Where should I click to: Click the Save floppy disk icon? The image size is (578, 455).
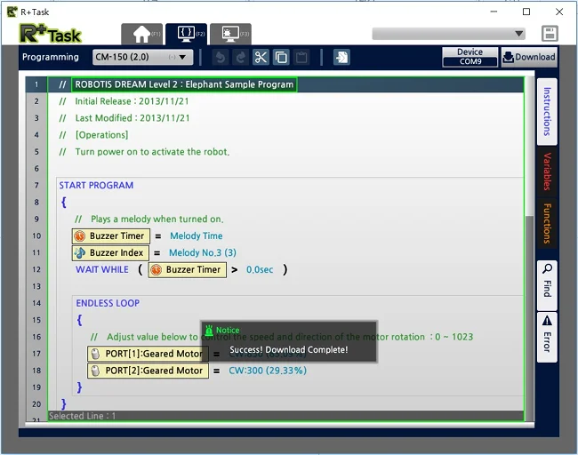pyautogui.click(x=550, y=34)
